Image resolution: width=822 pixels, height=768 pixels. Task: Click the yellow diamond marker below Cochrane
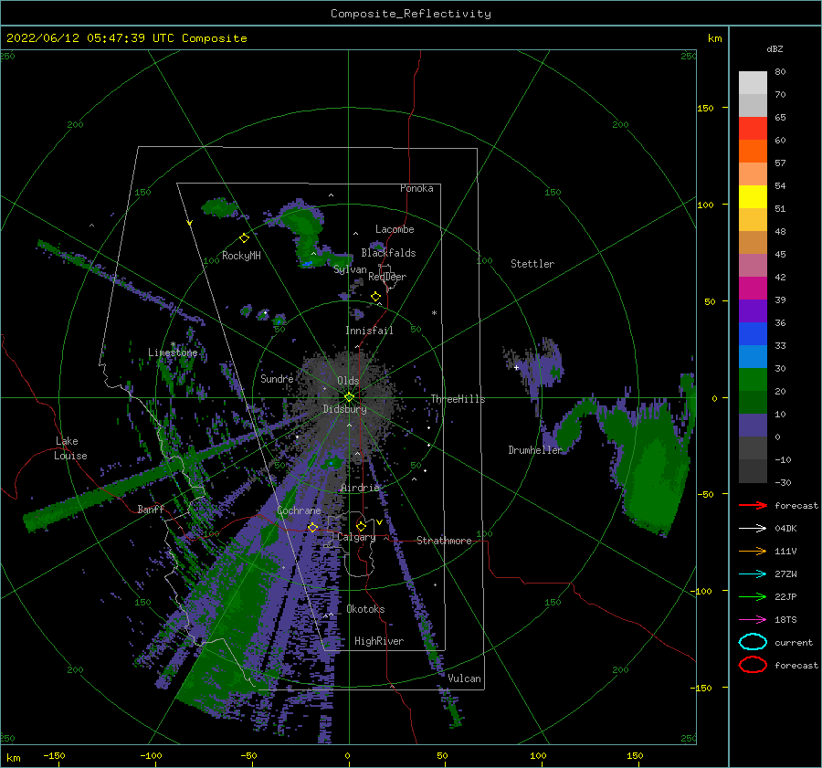pyautogui.click(x=312, y=527)
